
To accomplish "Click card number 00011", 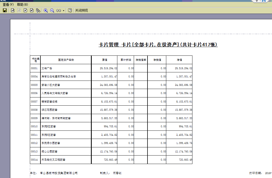I will pyautogui.click(x=34, y=135).
